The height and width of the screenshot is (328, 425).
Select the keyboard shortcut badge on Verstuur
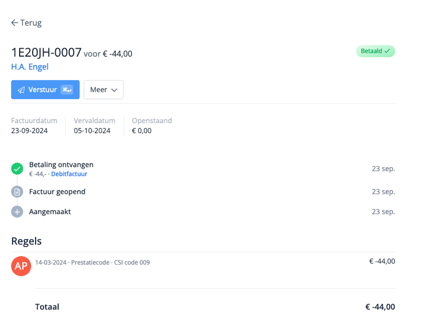pyautogui.click(x=66, y=90)
